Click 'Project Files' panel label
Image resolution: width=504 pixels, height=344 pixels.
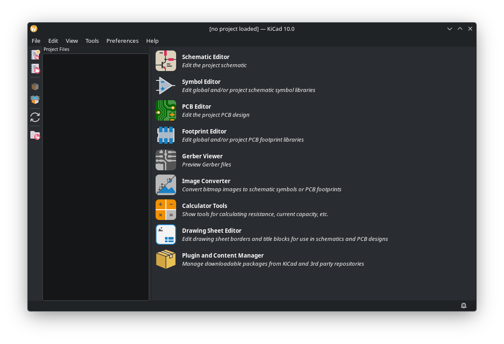[56, 49]
